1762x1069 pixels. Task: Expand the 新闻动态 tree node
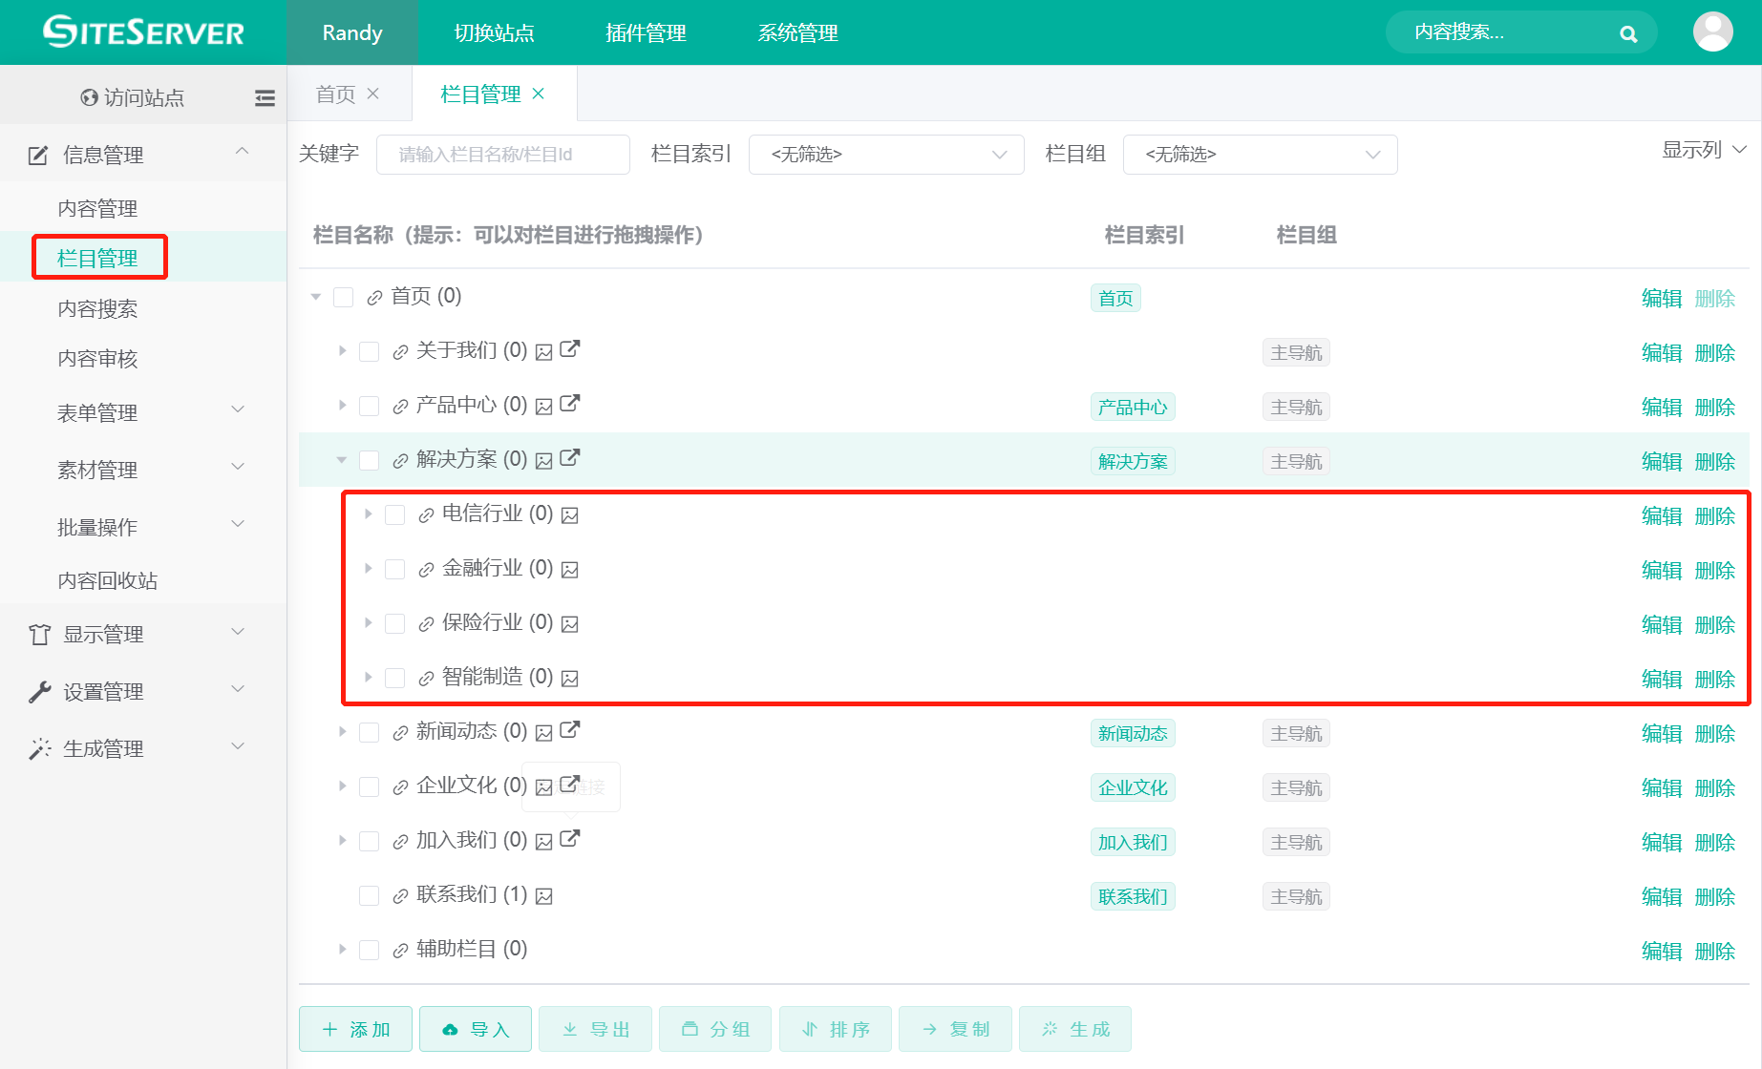[343, 731]
